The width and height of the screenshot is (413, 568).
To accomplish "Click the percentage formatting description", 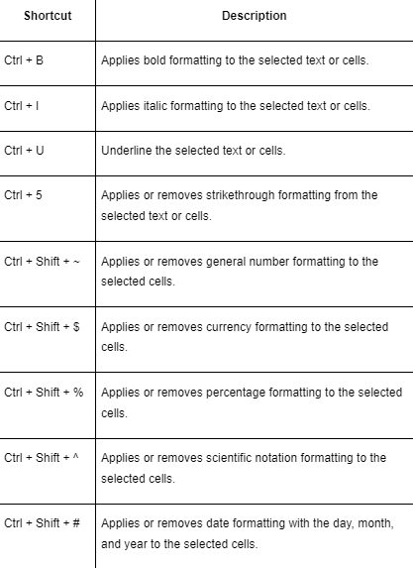I will (252, 402).
